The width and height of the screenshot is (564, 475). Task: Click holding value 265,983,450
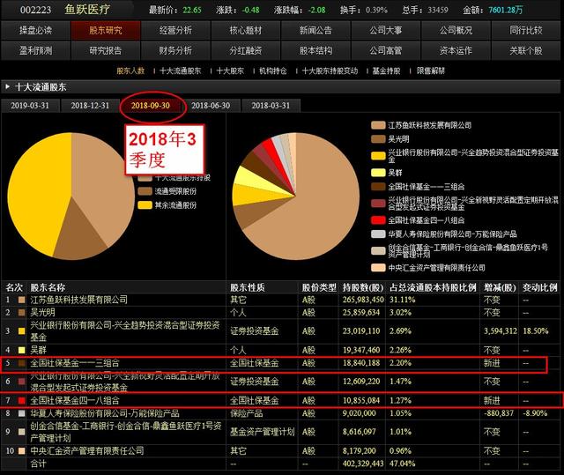coord(363,300)
